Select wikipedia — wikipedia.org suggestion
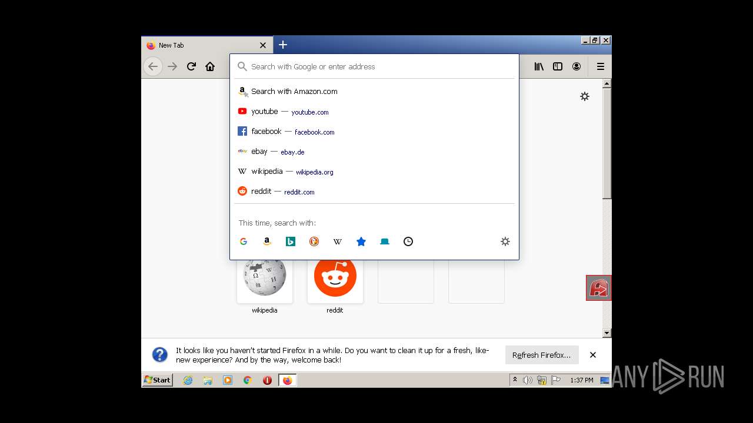This screenshot has height=423, width=753. pyautogui.click(x=374, y=171)
